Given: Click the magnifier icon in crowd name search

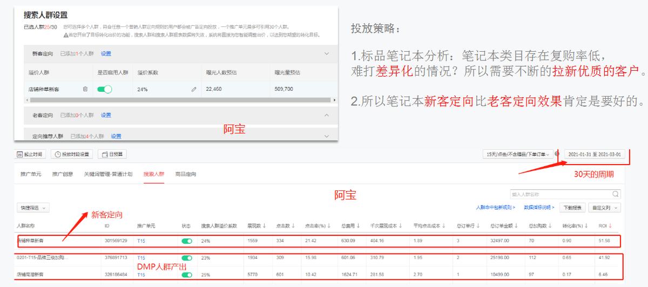Looking at the screenshot, I should 616,194.
